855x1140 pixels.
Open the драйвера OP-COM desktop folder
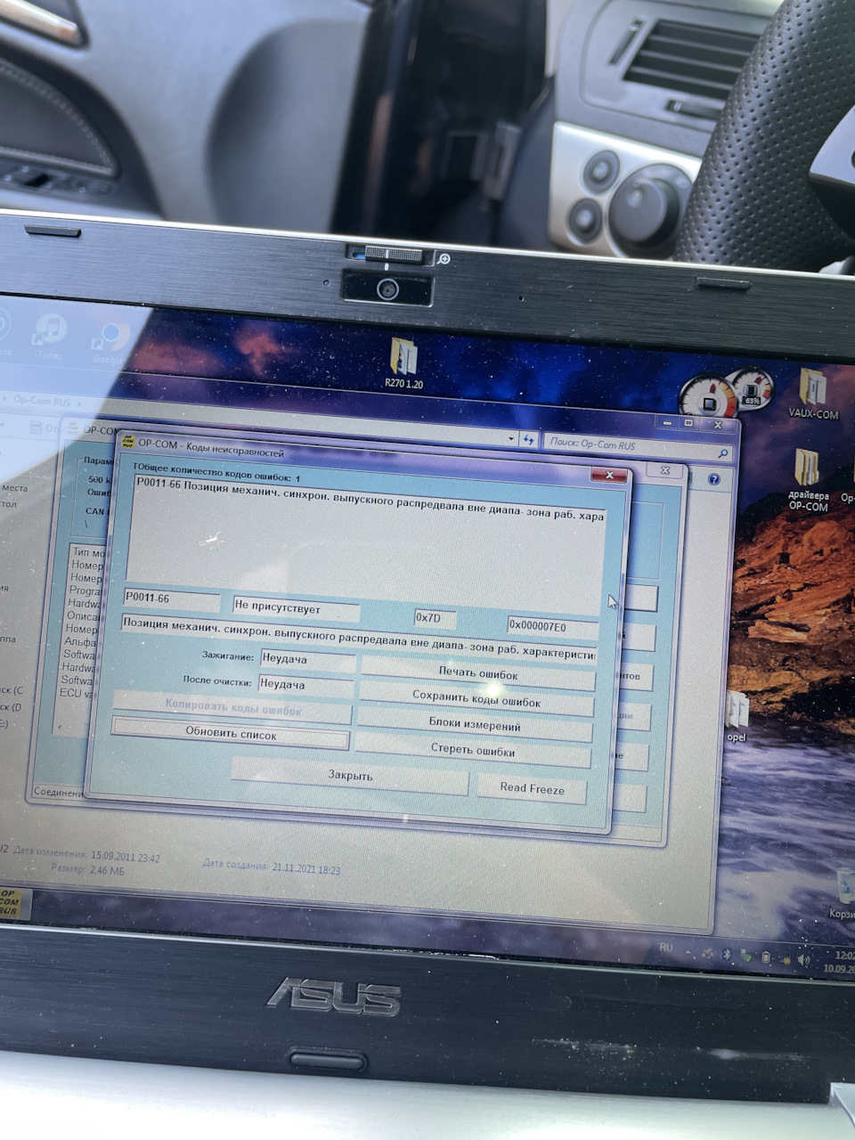(807, 479)
